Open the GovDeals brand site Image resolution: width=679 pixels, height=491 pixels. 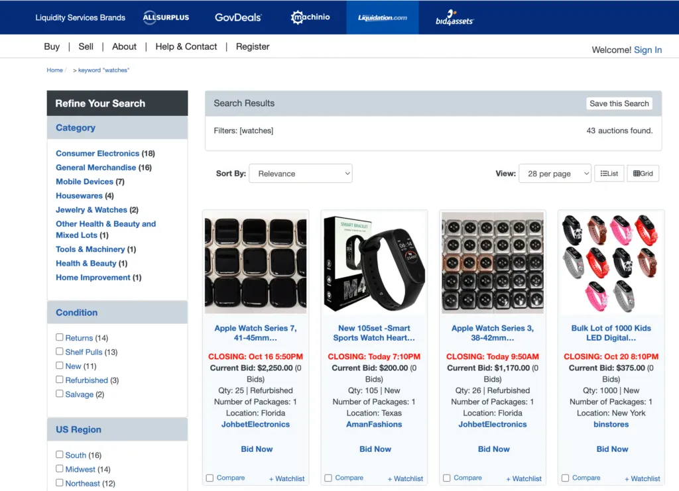pos(237,18)
